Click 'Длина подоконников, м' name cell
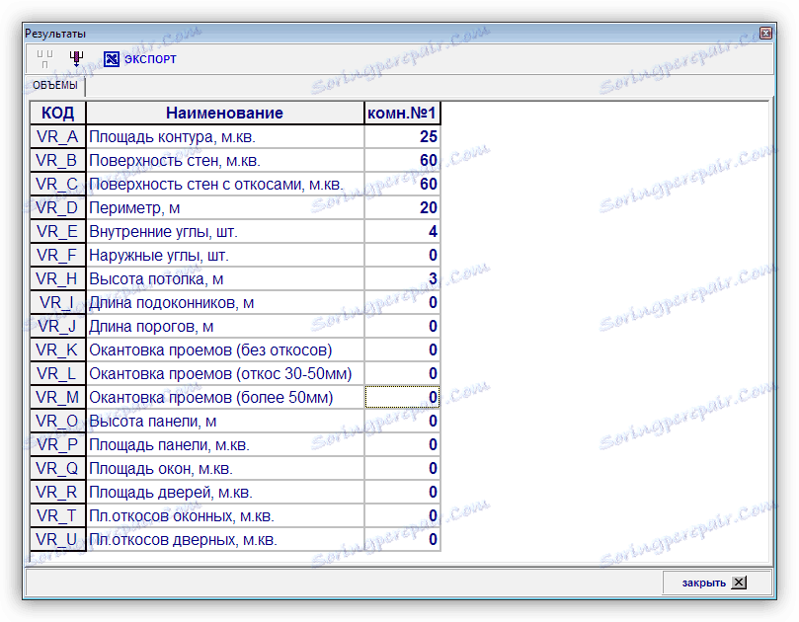This screenshot has width=799, height=622. click(225, 302)
